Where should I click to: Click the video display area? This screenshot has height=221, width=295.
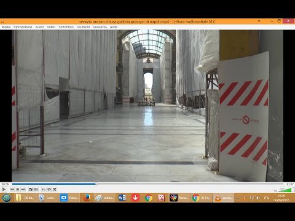click(147, 106)
